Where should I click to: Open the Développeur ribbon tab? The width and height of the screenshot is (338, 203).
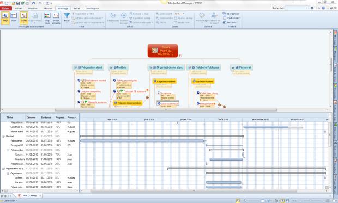click(x=92, y=8)
